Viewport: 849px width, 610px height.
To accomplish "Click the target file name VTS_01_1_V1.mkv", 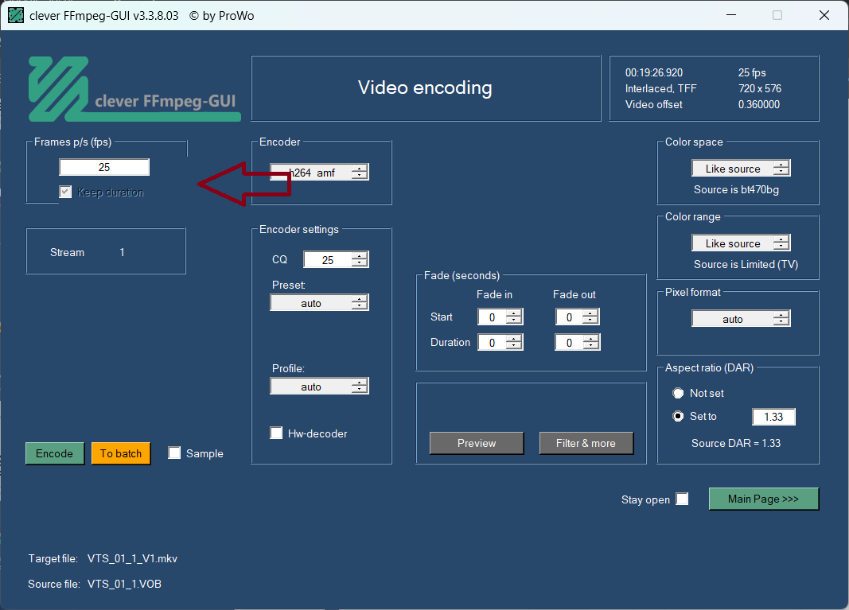I will pos(132,558).
